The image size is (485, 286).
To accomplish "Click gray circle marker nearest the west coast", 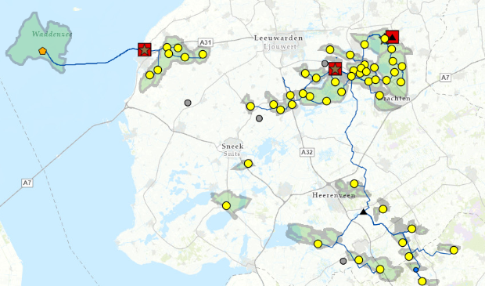I will 188,103.
